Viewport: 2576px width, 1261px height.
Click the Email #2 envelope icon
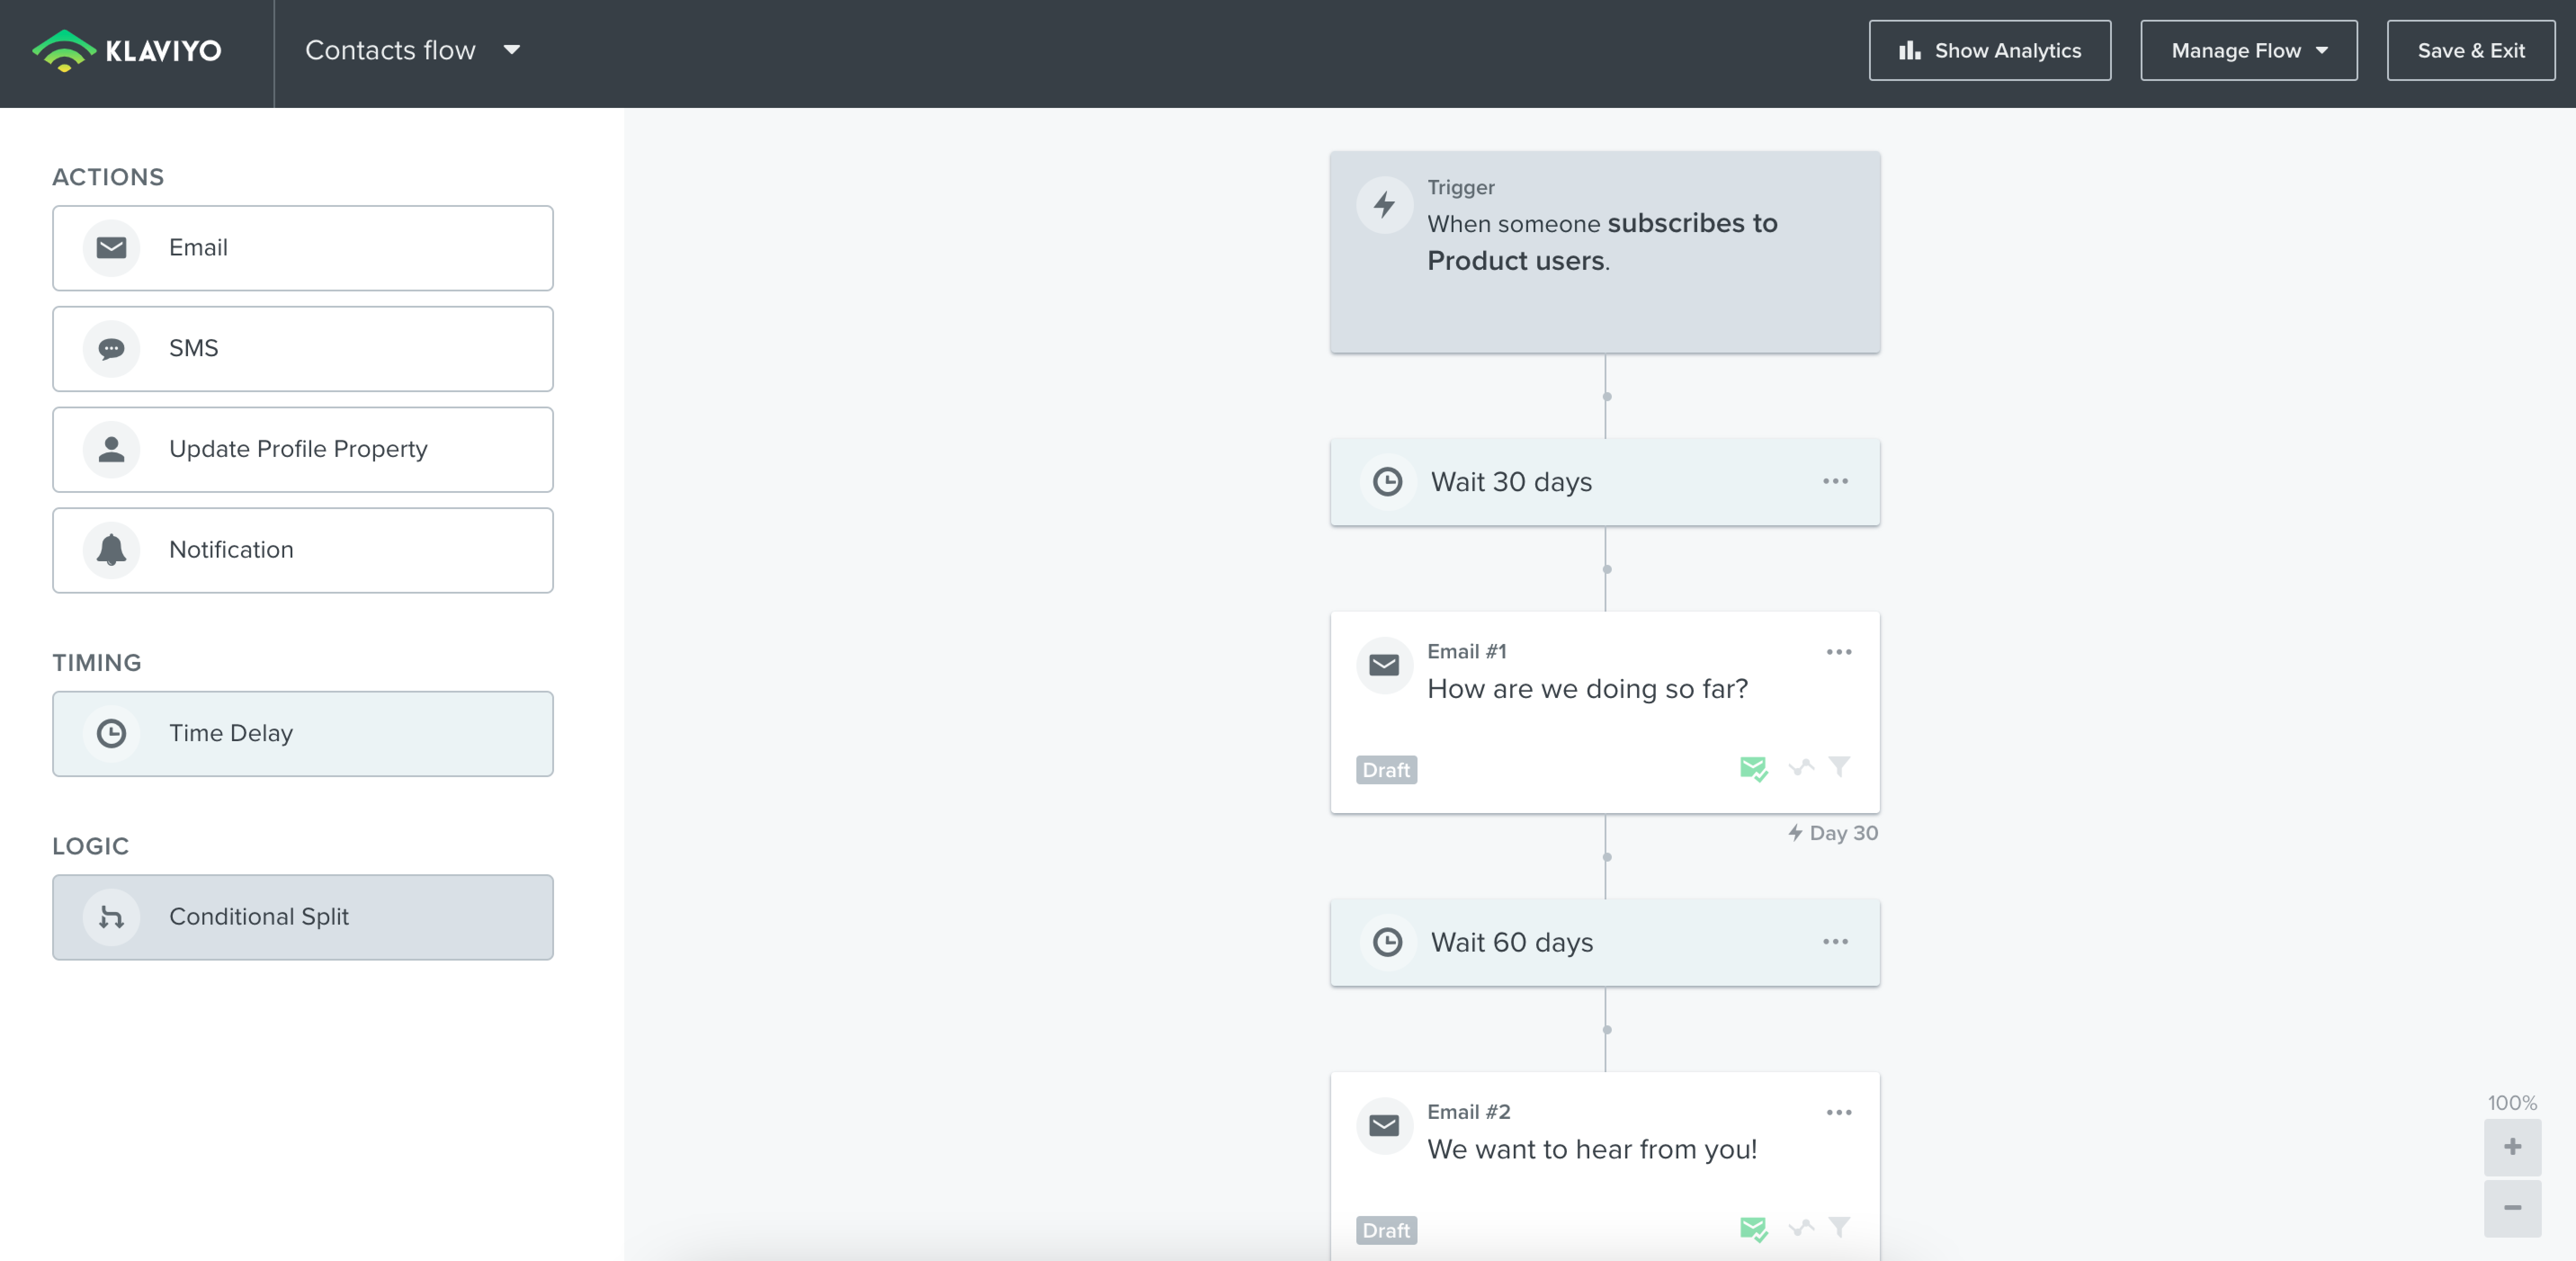pos(1384,1126)
